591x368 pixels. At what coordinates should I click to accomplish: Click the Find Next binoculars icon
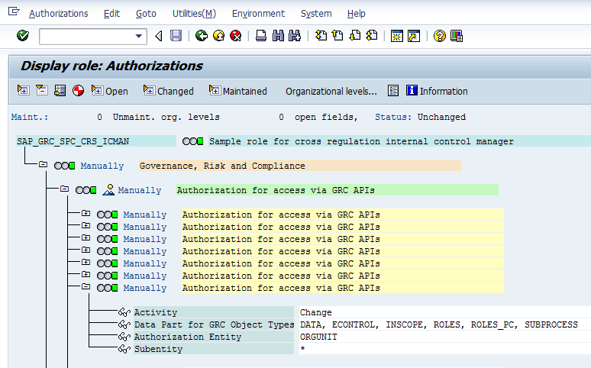tap(295, 36)
